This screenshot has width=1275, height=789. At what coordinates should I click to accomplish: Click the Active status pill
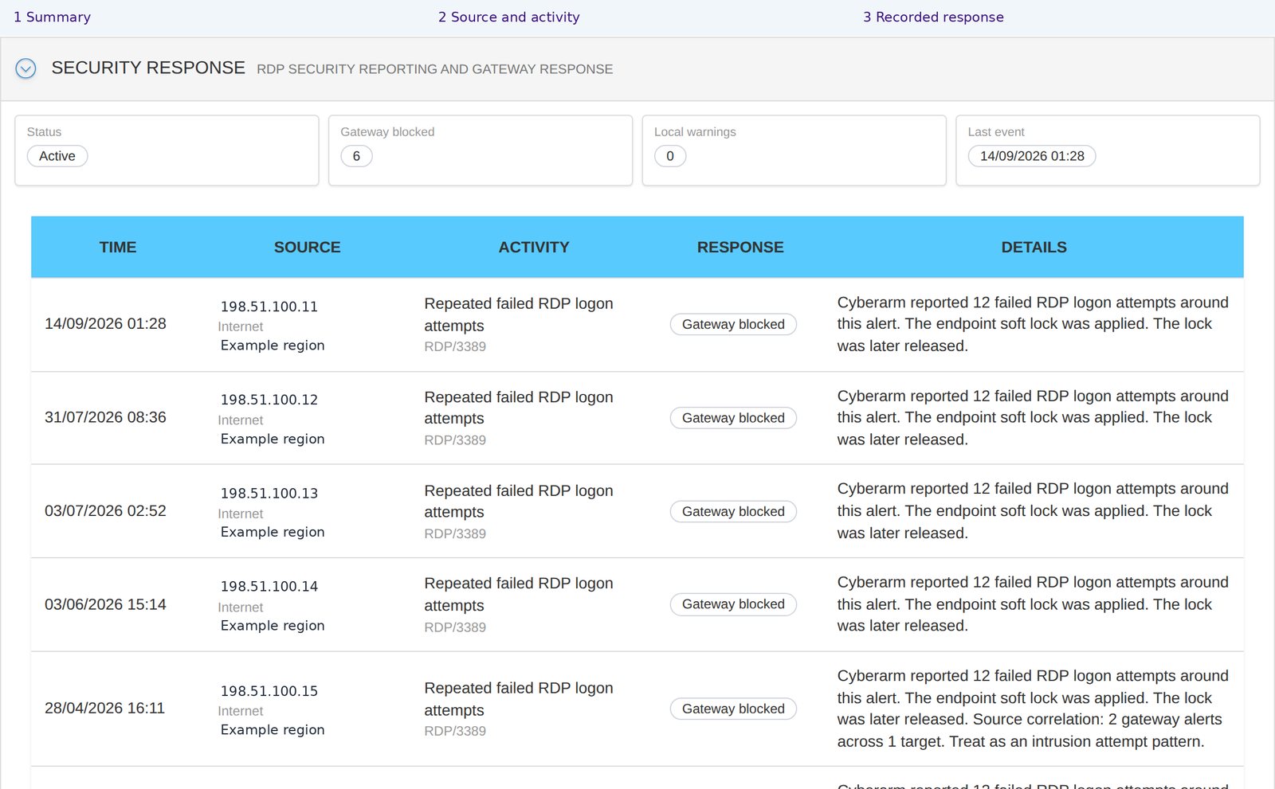coord(57,156)
